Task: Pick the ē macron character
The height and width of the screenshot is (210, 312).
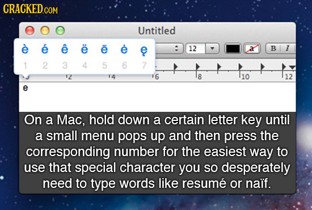Action: point(104,49)
